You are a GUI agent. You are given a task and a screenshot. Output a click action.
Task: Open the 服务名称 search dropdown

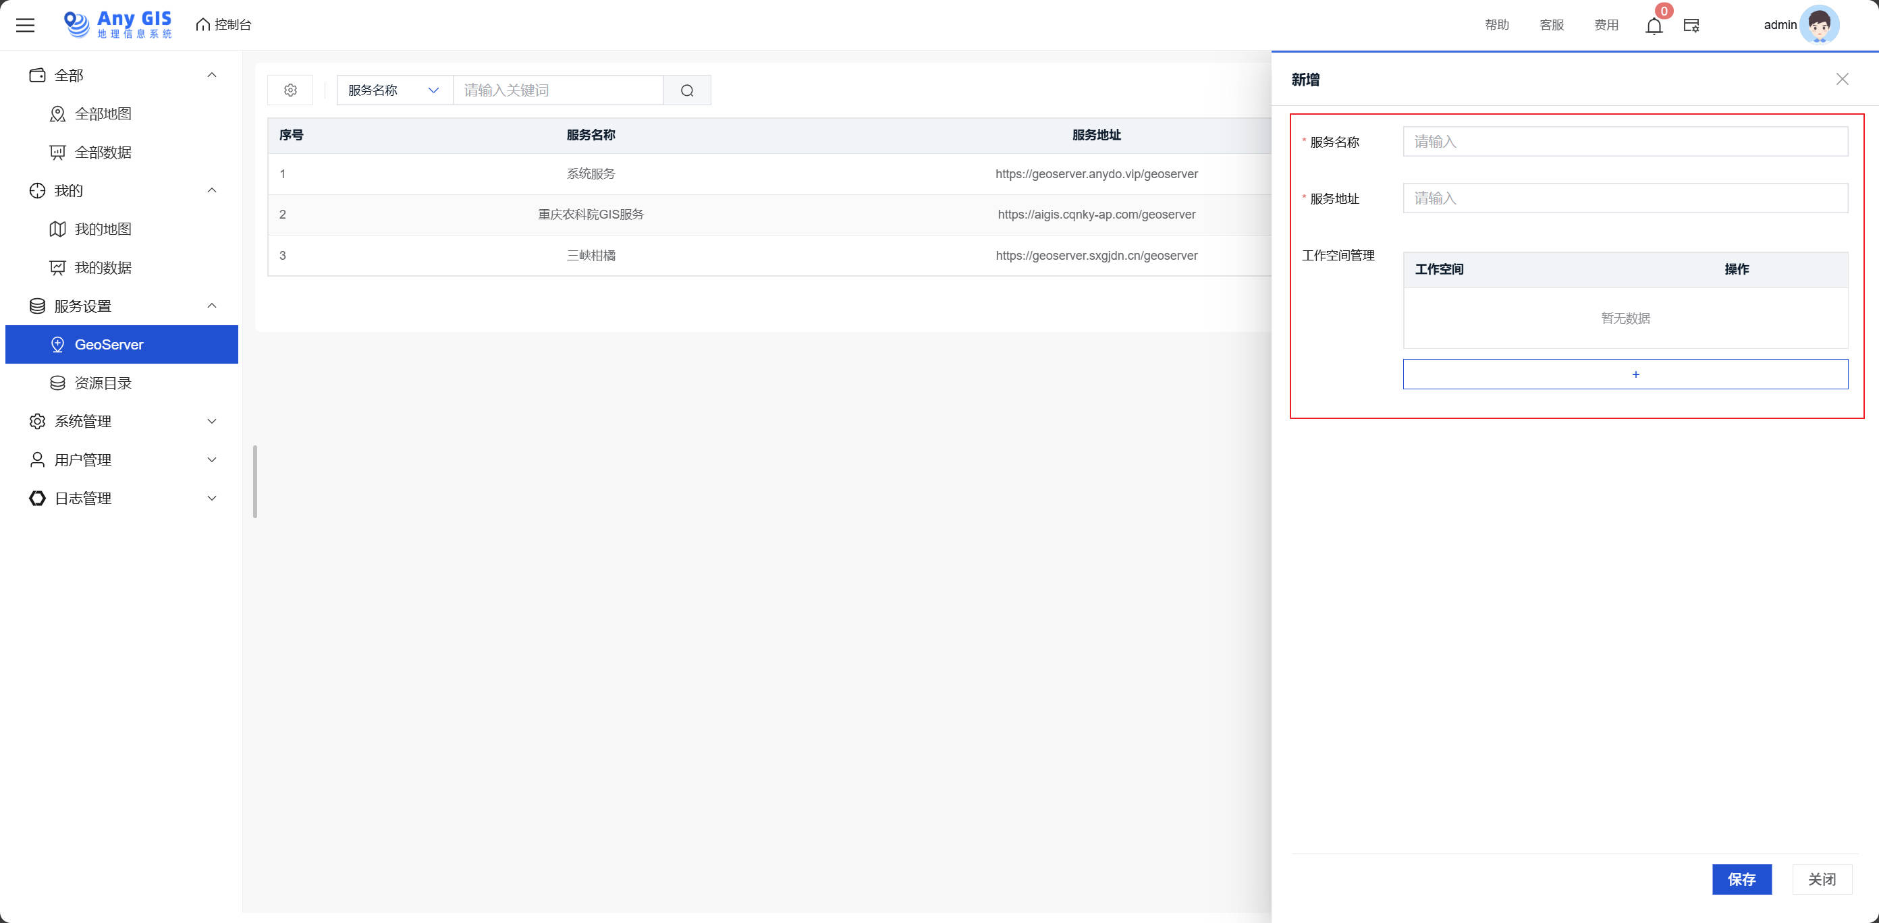[394, 90]
